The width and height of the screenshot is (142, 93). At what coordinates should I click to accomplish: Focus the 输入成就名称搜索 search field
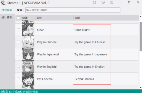(x=73, y=10)
